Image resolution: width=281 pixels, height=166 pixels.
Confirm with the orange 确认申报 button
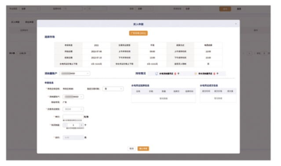pos(143,148)
